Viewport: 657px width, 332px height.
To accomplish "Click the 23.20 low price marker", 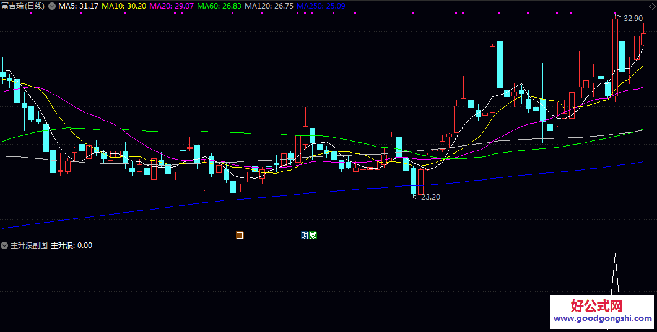I will 430,197.
